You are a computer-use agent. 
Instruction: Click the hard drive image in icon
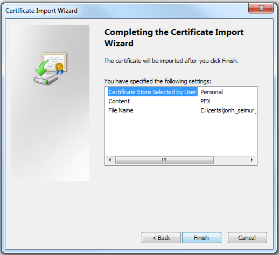46,79
